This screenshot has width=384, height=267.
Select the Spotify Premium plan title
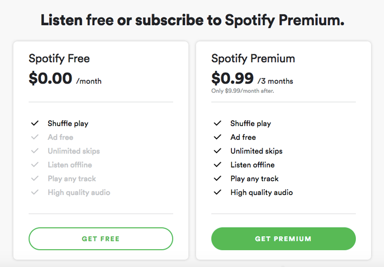coord(253,59)
